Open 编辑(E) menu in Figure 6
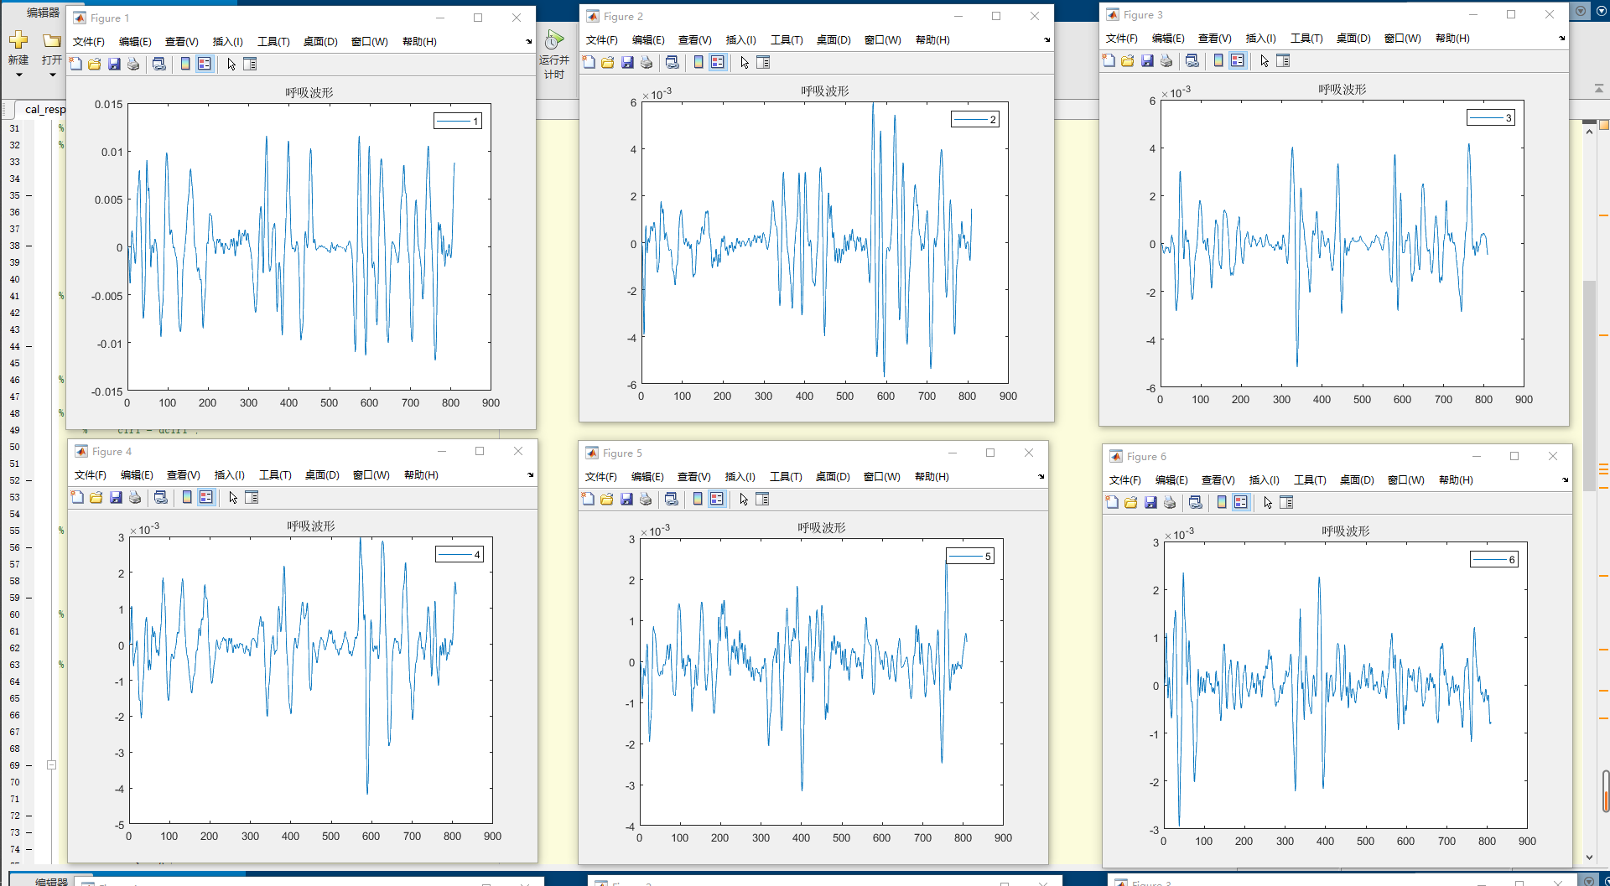Viewport: 1610px width, 886px height. click(x=1171, y=479)
